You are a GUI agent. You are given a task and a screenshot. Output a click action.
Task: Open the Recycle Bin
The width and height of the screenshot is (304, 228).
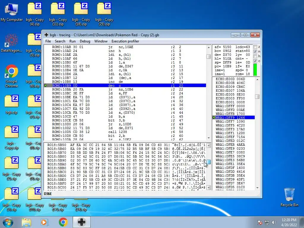[289, 197]
